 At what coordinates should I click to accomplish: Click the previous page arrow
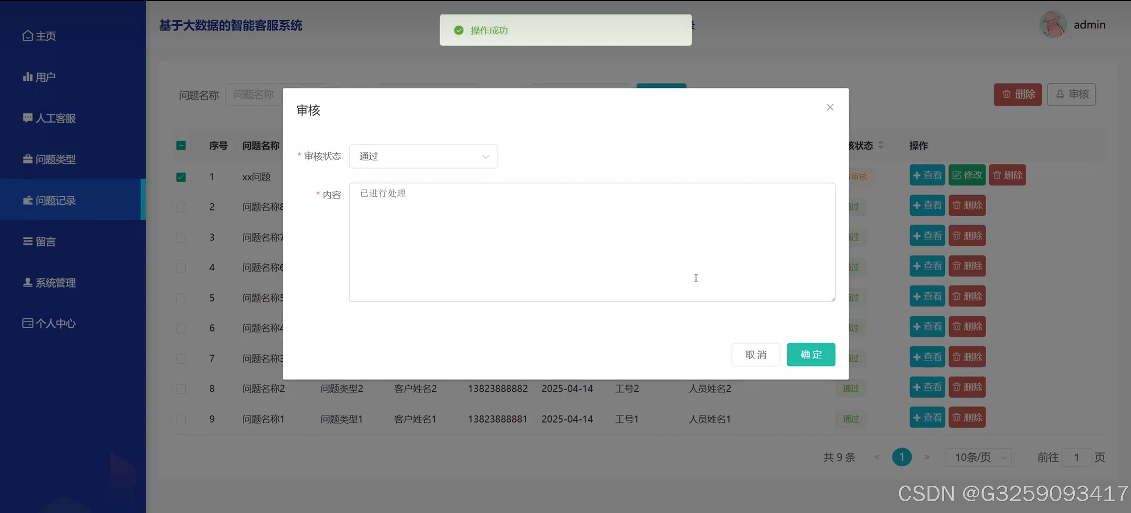click(876, 457)
